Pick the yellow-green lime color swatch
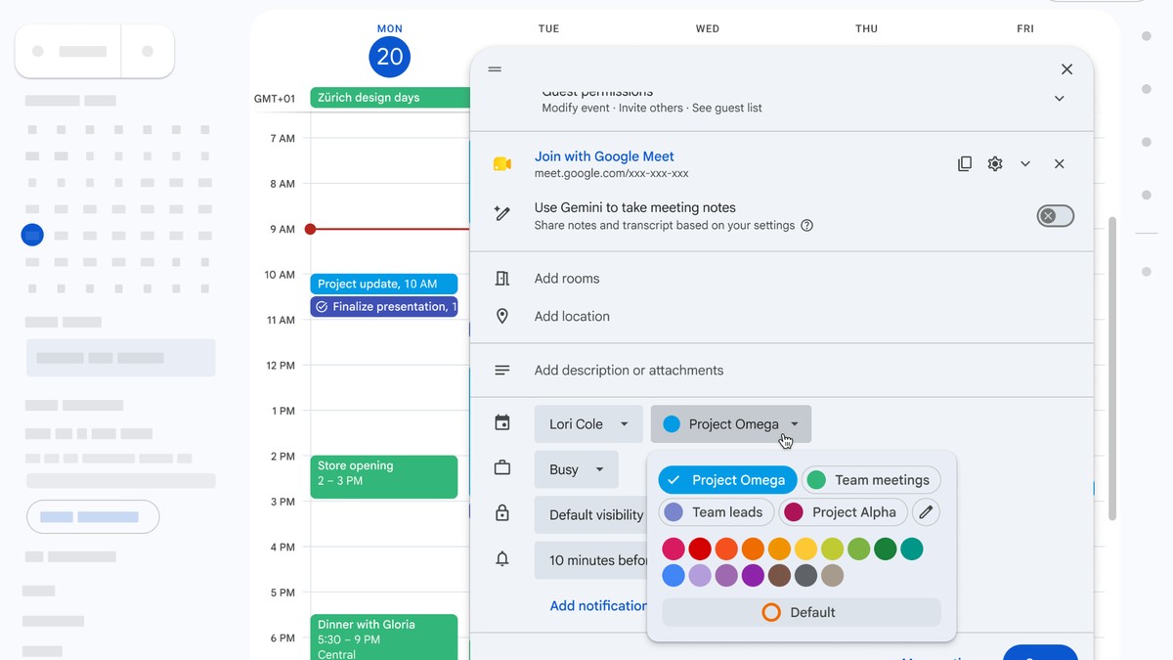 832,550
